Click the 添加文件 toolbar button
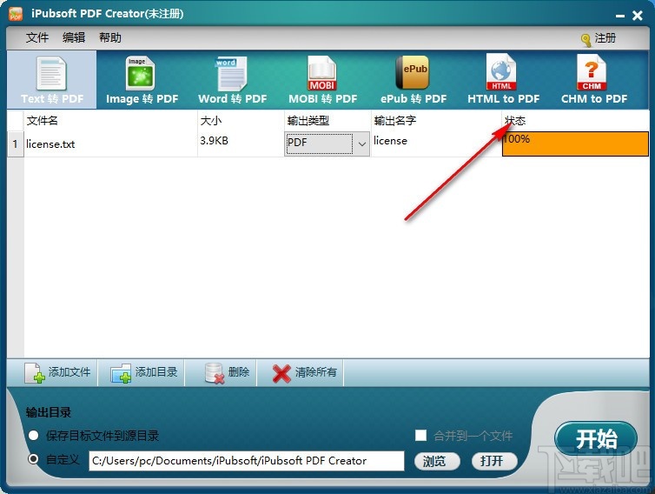The image size is (655, 494). [57, 372]
